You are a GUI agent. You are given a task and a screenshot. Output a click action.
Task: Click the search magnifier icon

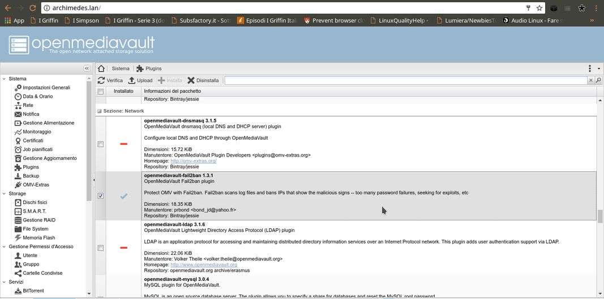tap(598, 80)
